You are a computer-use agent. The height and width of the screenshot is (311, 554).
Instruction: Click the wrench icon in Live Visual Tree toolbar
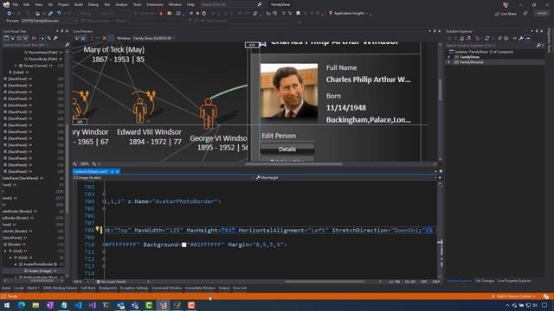(x=55, y=38)
